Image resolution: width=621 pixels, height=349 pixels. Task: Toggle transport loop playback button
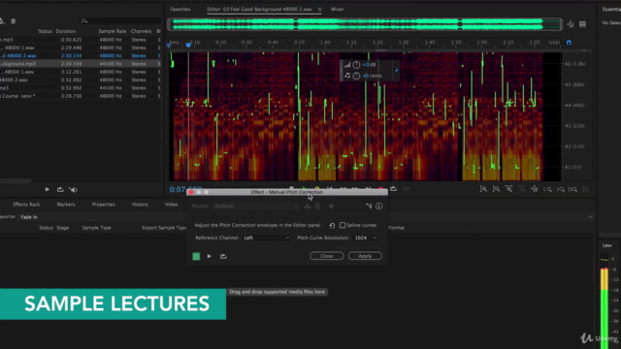coord(393,189)
